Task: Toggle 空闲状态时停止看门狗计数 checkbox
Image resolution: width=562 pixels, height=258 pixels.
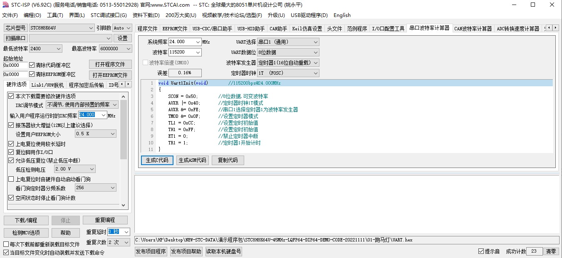Action: (11, 198)
